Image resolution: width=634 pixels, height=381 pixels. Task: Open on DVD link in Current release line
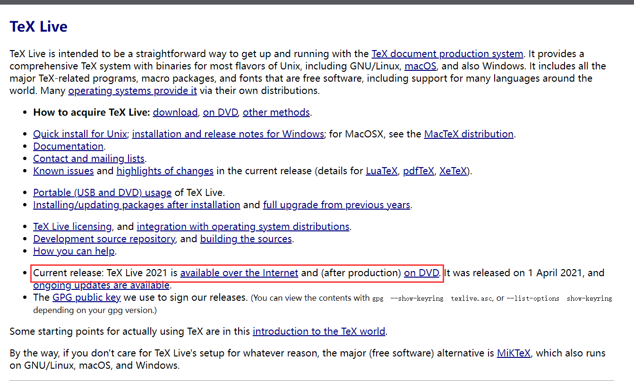[421, 273]
